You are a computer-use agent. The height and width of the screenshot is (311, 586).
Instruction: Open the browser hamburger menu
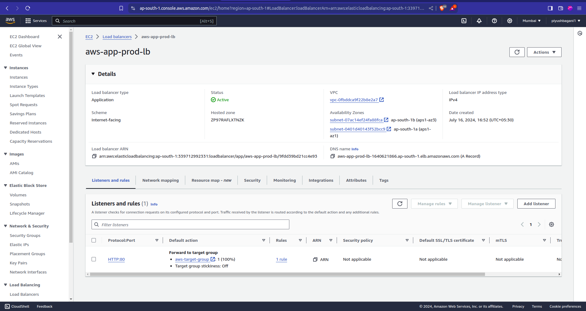coord(579,8)
